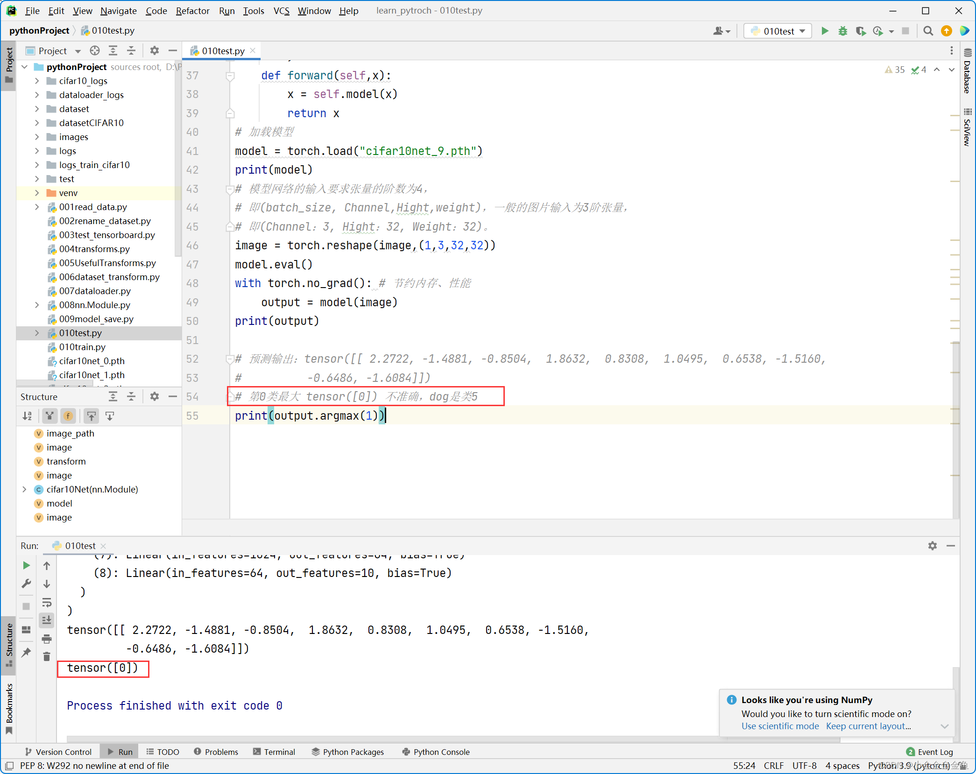Open the Refactor menu in menu bar
The image size is (976, 774).
193,10
